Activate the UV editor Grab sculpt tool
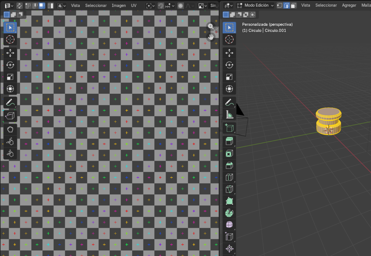The image size is (371, 256). pyautogui.click(x=10, y=129)
